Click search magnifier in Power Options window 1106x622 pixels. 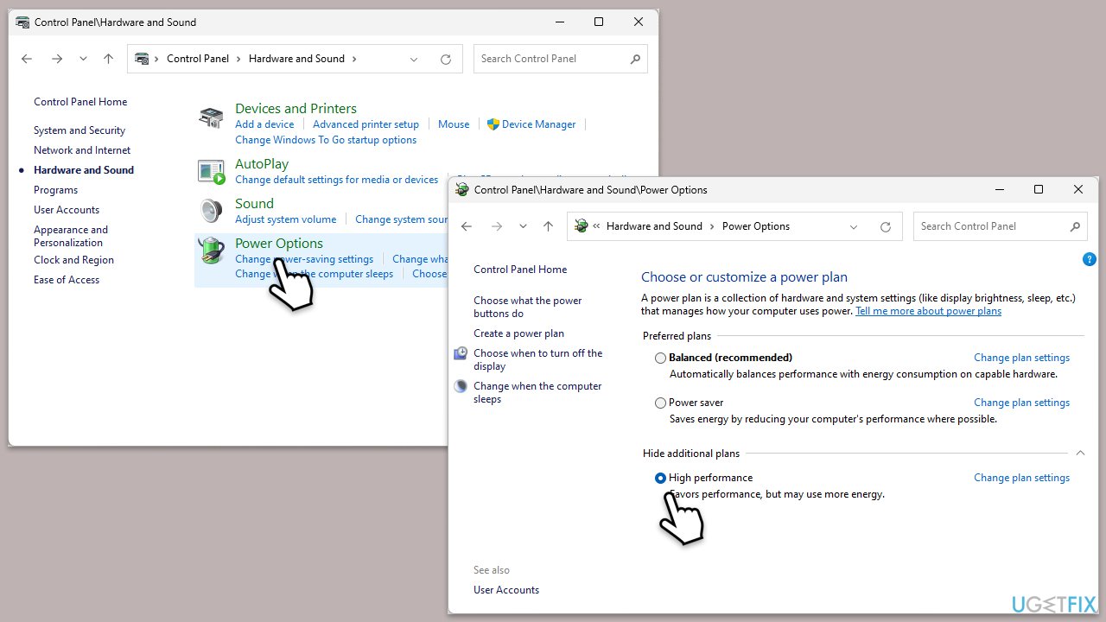coord(1075,226)
